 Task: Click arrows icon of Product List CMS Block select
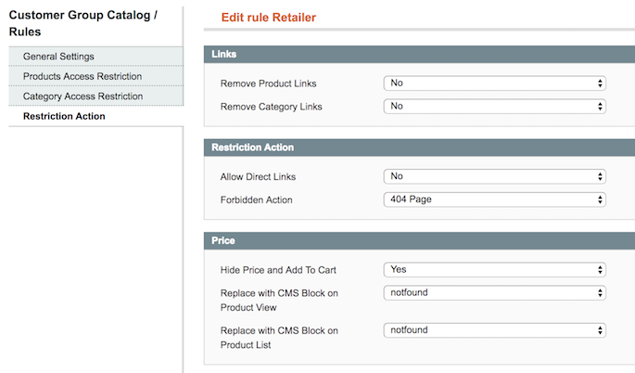(600, 330)
